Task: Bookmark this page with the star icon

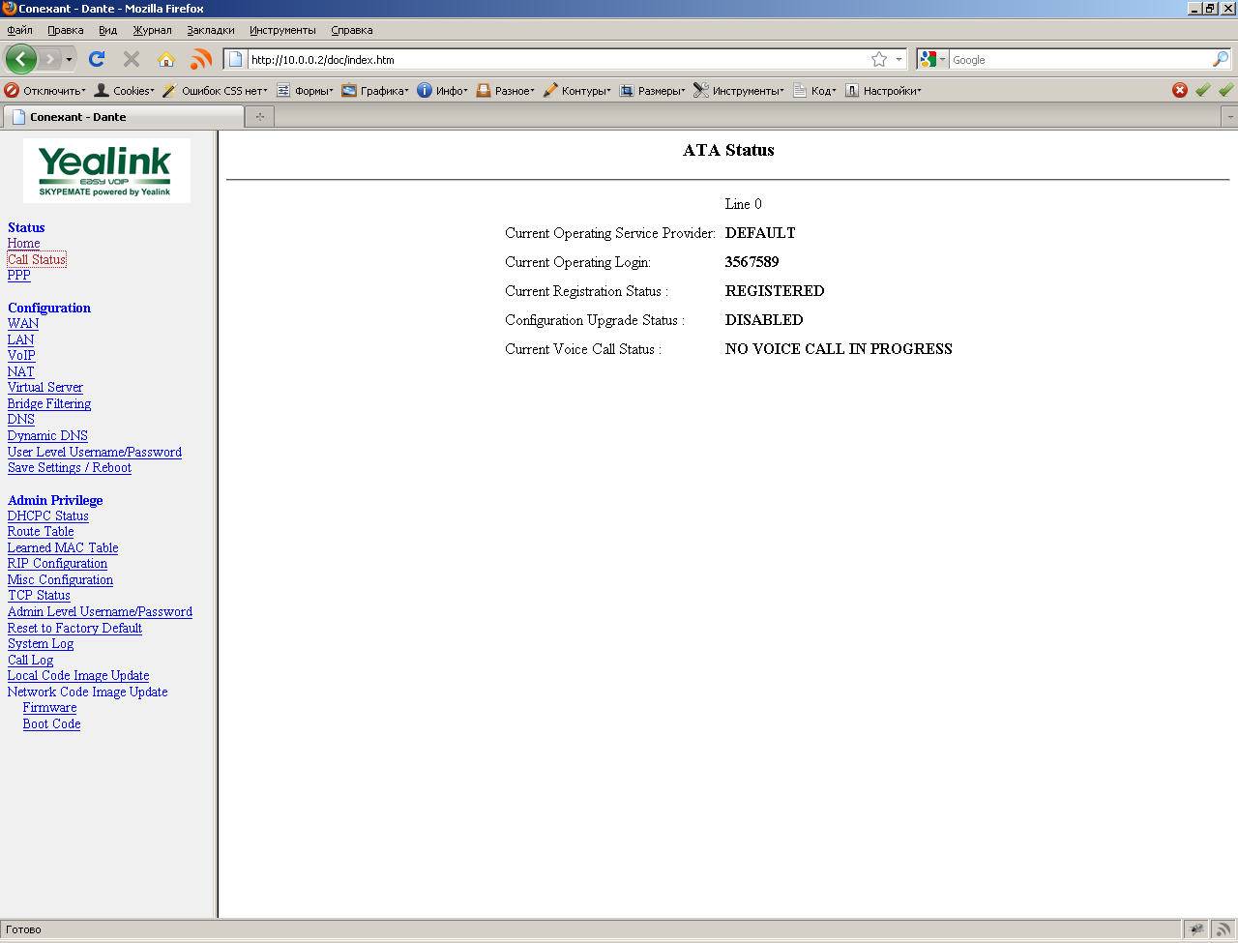Action: [x=879, y=59]
